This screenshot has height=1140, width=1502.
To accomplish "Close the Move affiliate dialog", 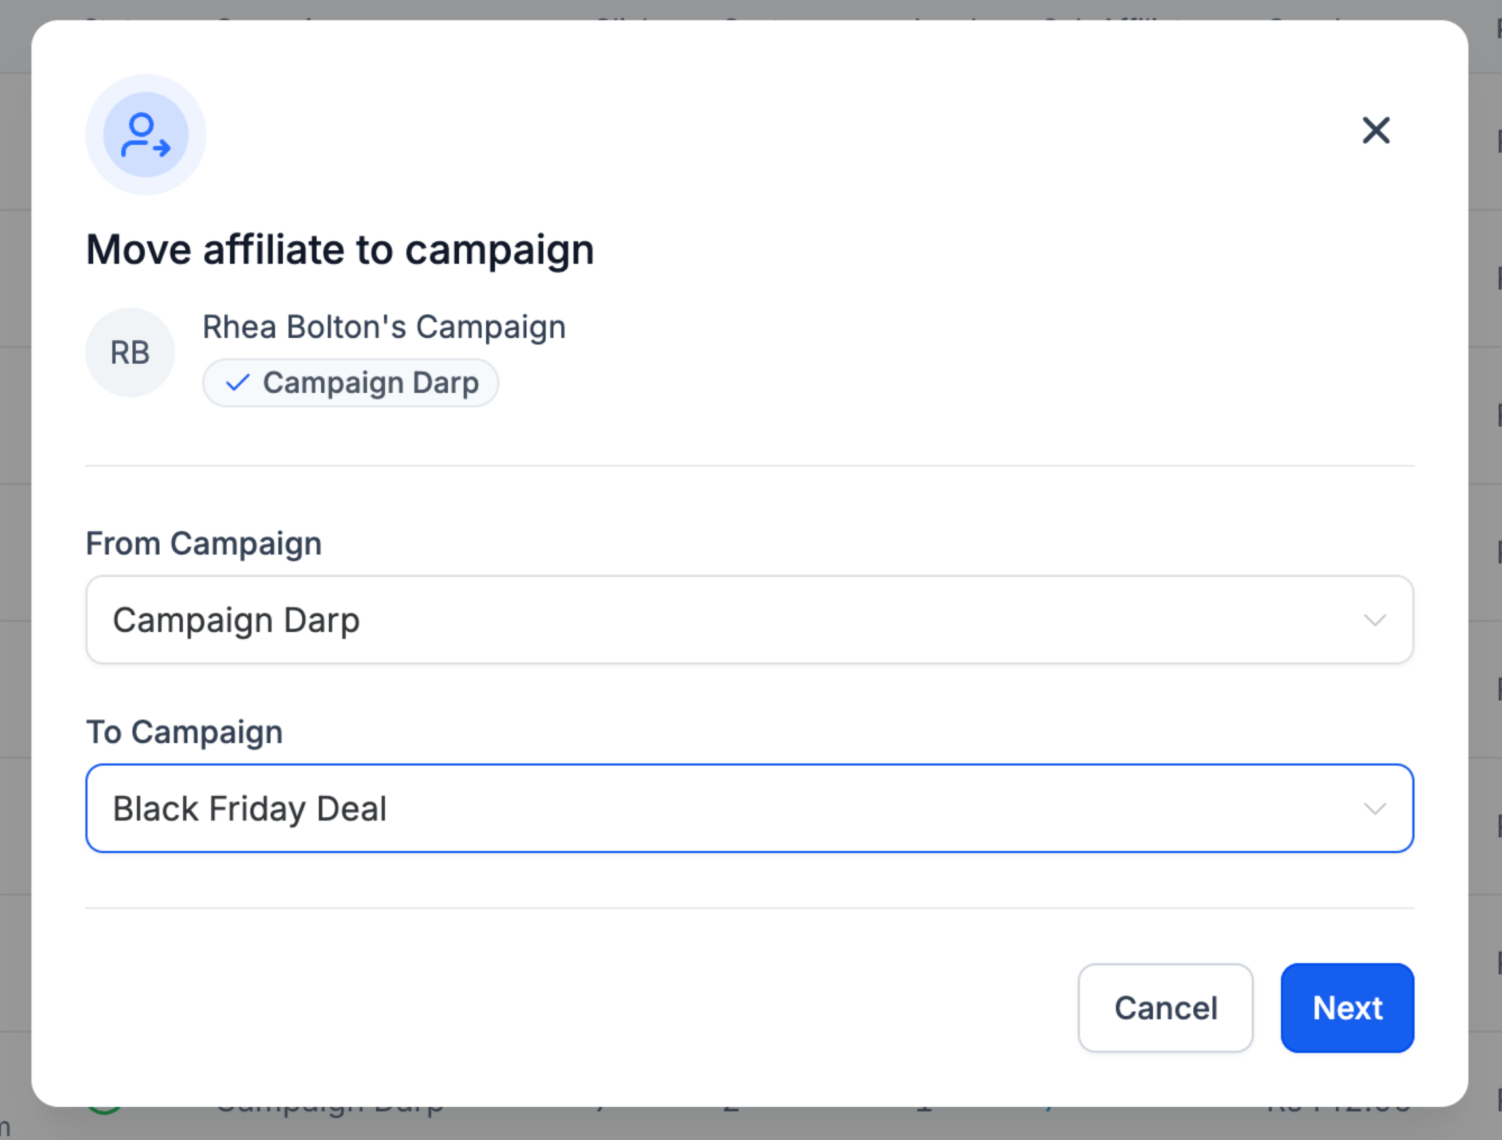I will pyautogui.click(x=1376, y=130).
